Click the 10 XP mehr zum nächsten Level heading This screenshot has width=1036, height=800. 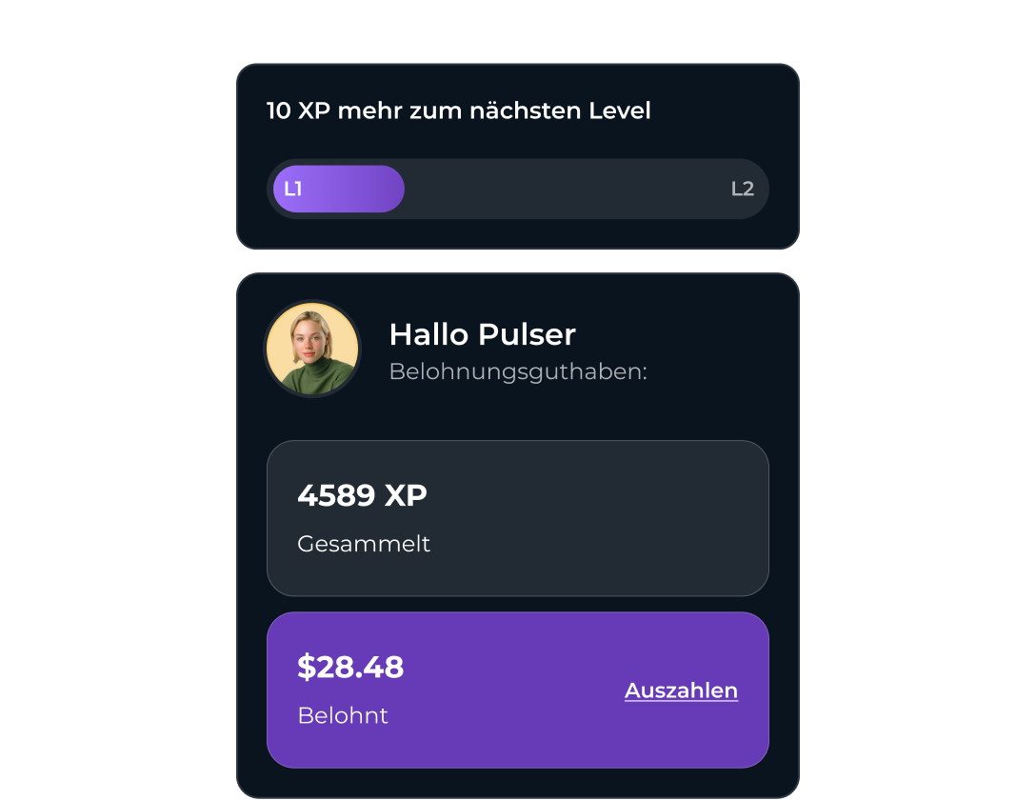pyautogui.click(x=459, y=110)
